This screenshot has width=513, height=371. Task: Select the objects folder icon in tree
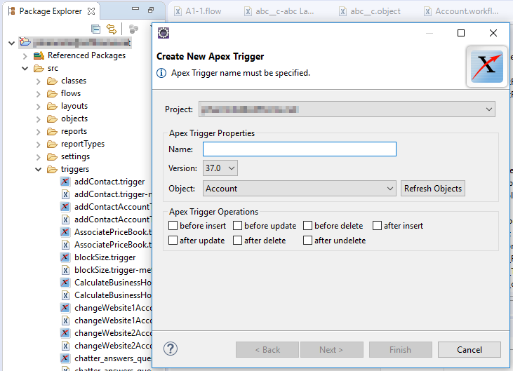point(52,119)
